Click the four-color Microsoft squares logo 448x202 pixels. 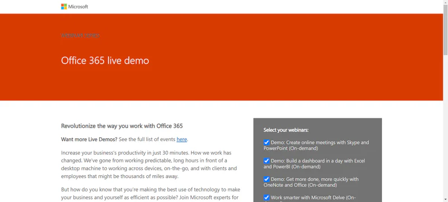(x=64, y=7)
